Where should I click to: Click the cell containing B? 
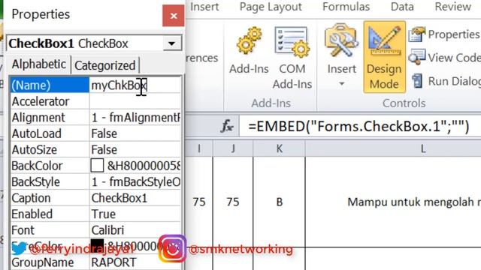coord(279,202)
